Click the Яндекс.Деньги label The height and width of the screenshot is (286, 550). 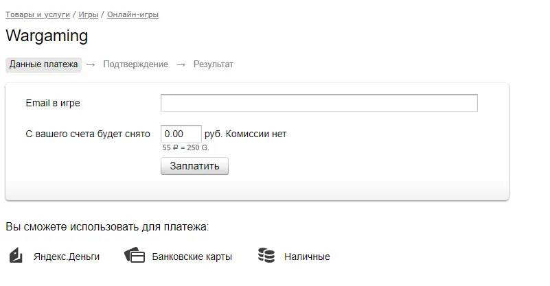67,257
